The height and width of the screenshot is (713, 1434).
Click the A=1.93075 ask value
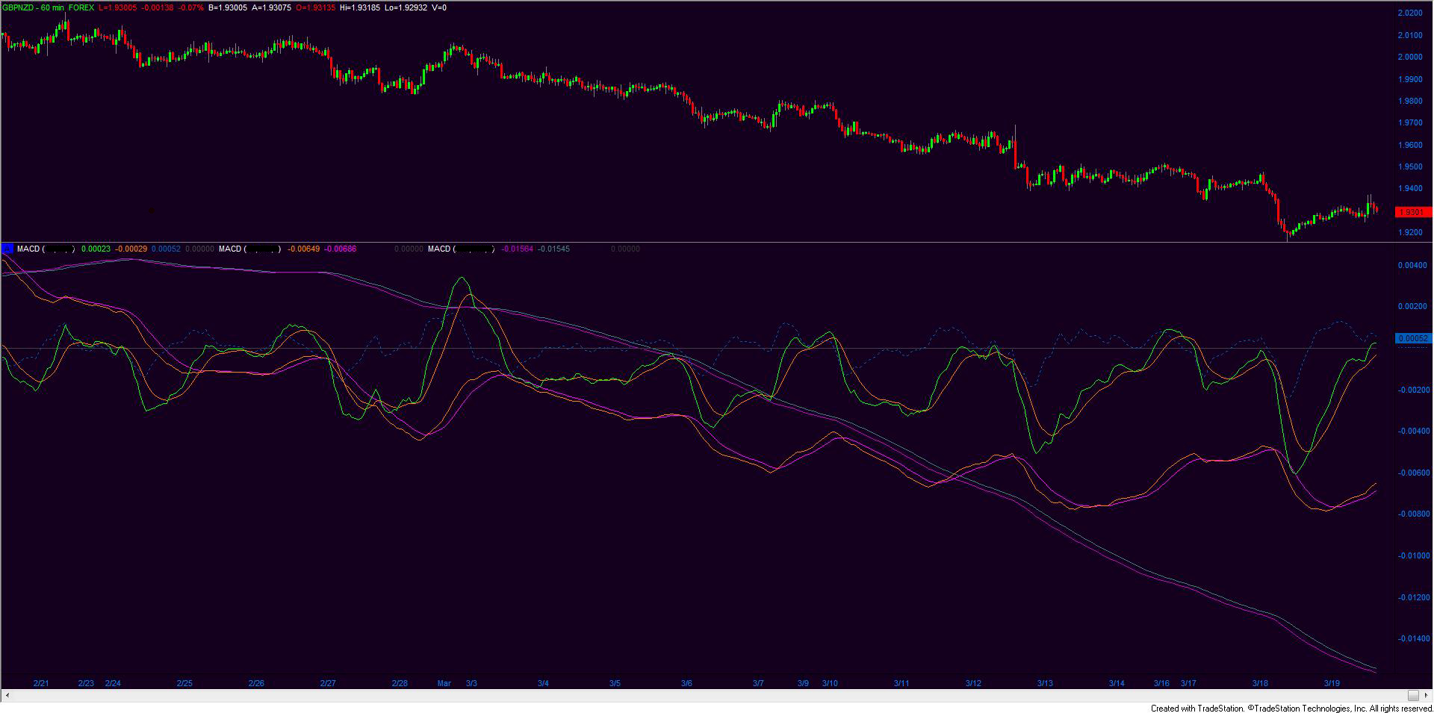coord(271,7)
